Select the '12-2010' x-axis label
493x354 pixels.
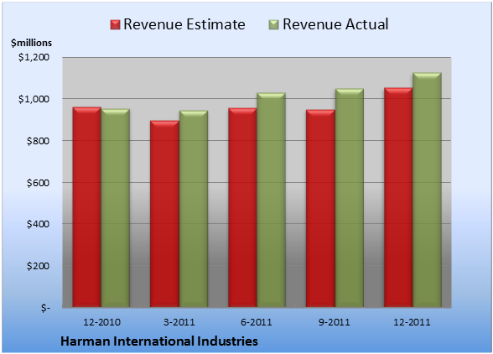pyautogui.click(x=101, y=322)
